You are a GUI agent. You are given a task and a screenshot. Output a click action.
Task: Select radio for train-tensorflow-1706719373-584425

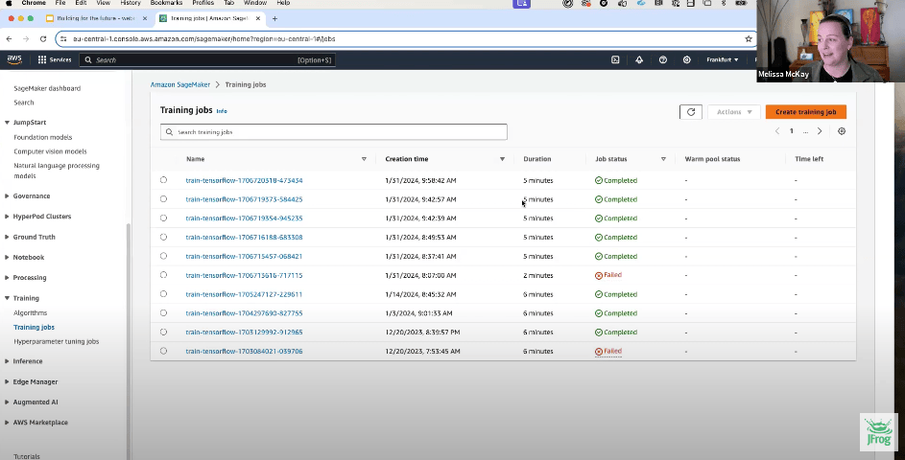[x=163, y=199]
